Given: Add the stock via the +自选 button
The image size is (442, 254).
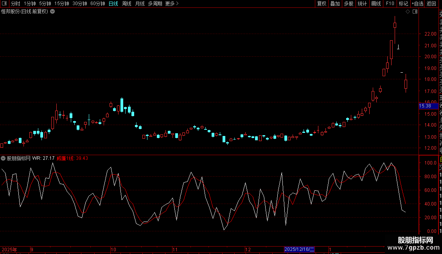Looking at the screenshot, I should click(417, 4).
